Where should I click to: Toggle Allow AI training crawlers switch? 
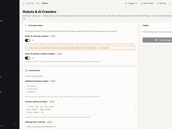(27, 40)
